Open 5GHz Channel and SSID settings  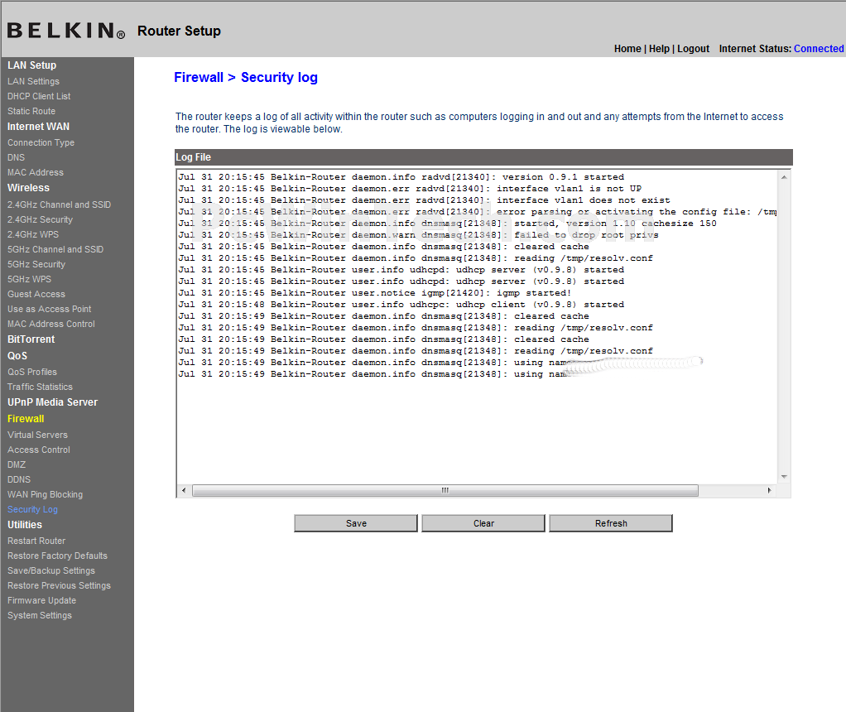click(x=55, y=249)
